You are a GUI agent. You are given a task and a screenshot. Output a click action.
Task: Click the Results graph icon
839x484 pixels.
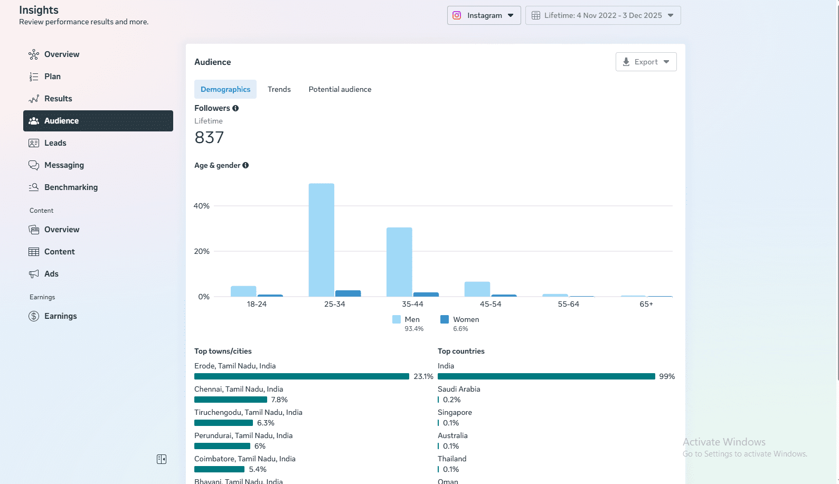point(34,99)
